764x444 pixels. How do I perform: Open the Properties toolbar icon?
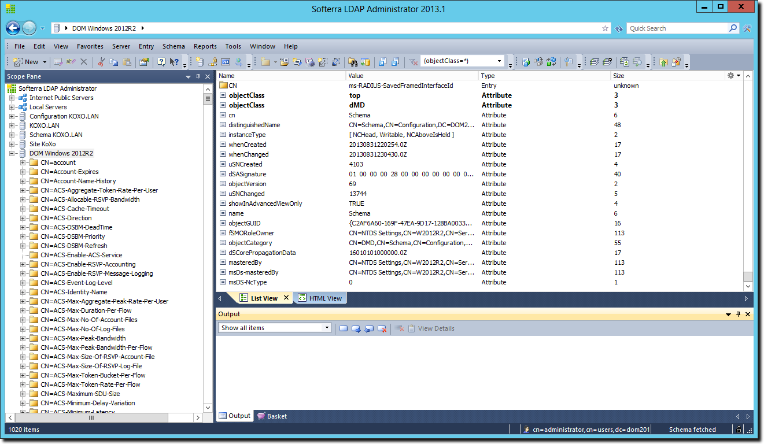(144, 62)
